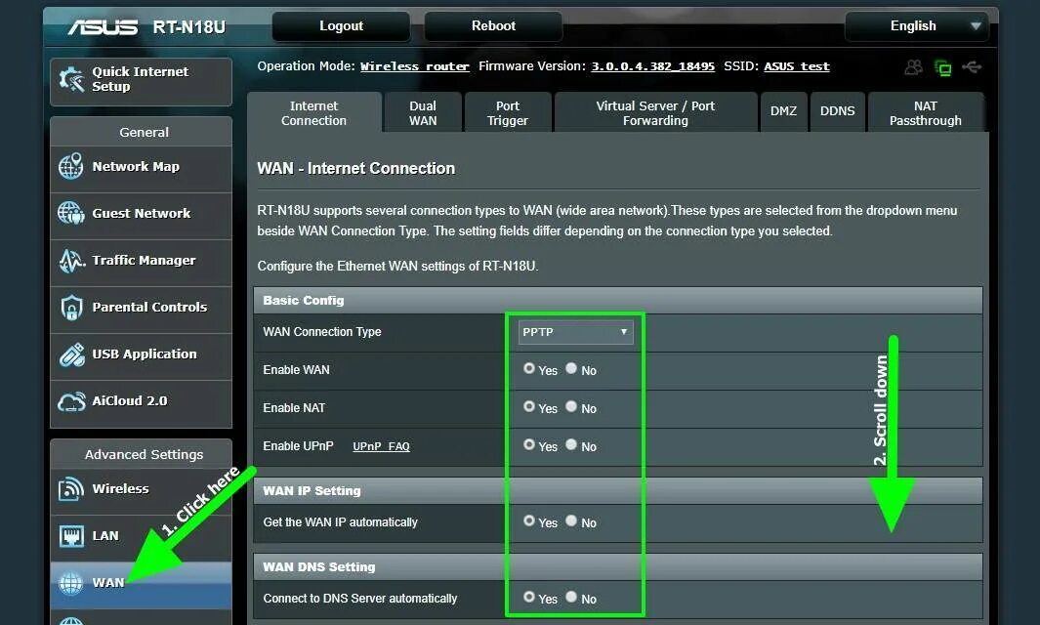Image resolution: width=1040 pixels, height=625 pixels.
Task: Click the Traffic Manager icon
Action: (x=71, y=261)
